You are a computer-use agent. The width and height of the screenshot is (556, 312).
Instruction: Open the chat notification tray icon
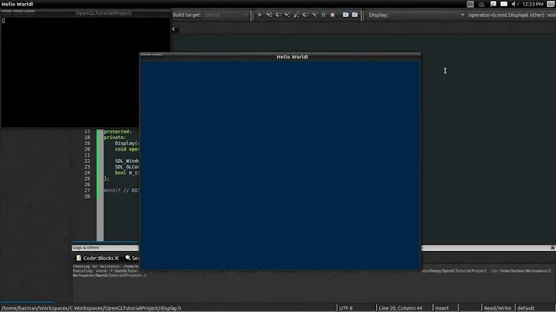click(493, 5)
